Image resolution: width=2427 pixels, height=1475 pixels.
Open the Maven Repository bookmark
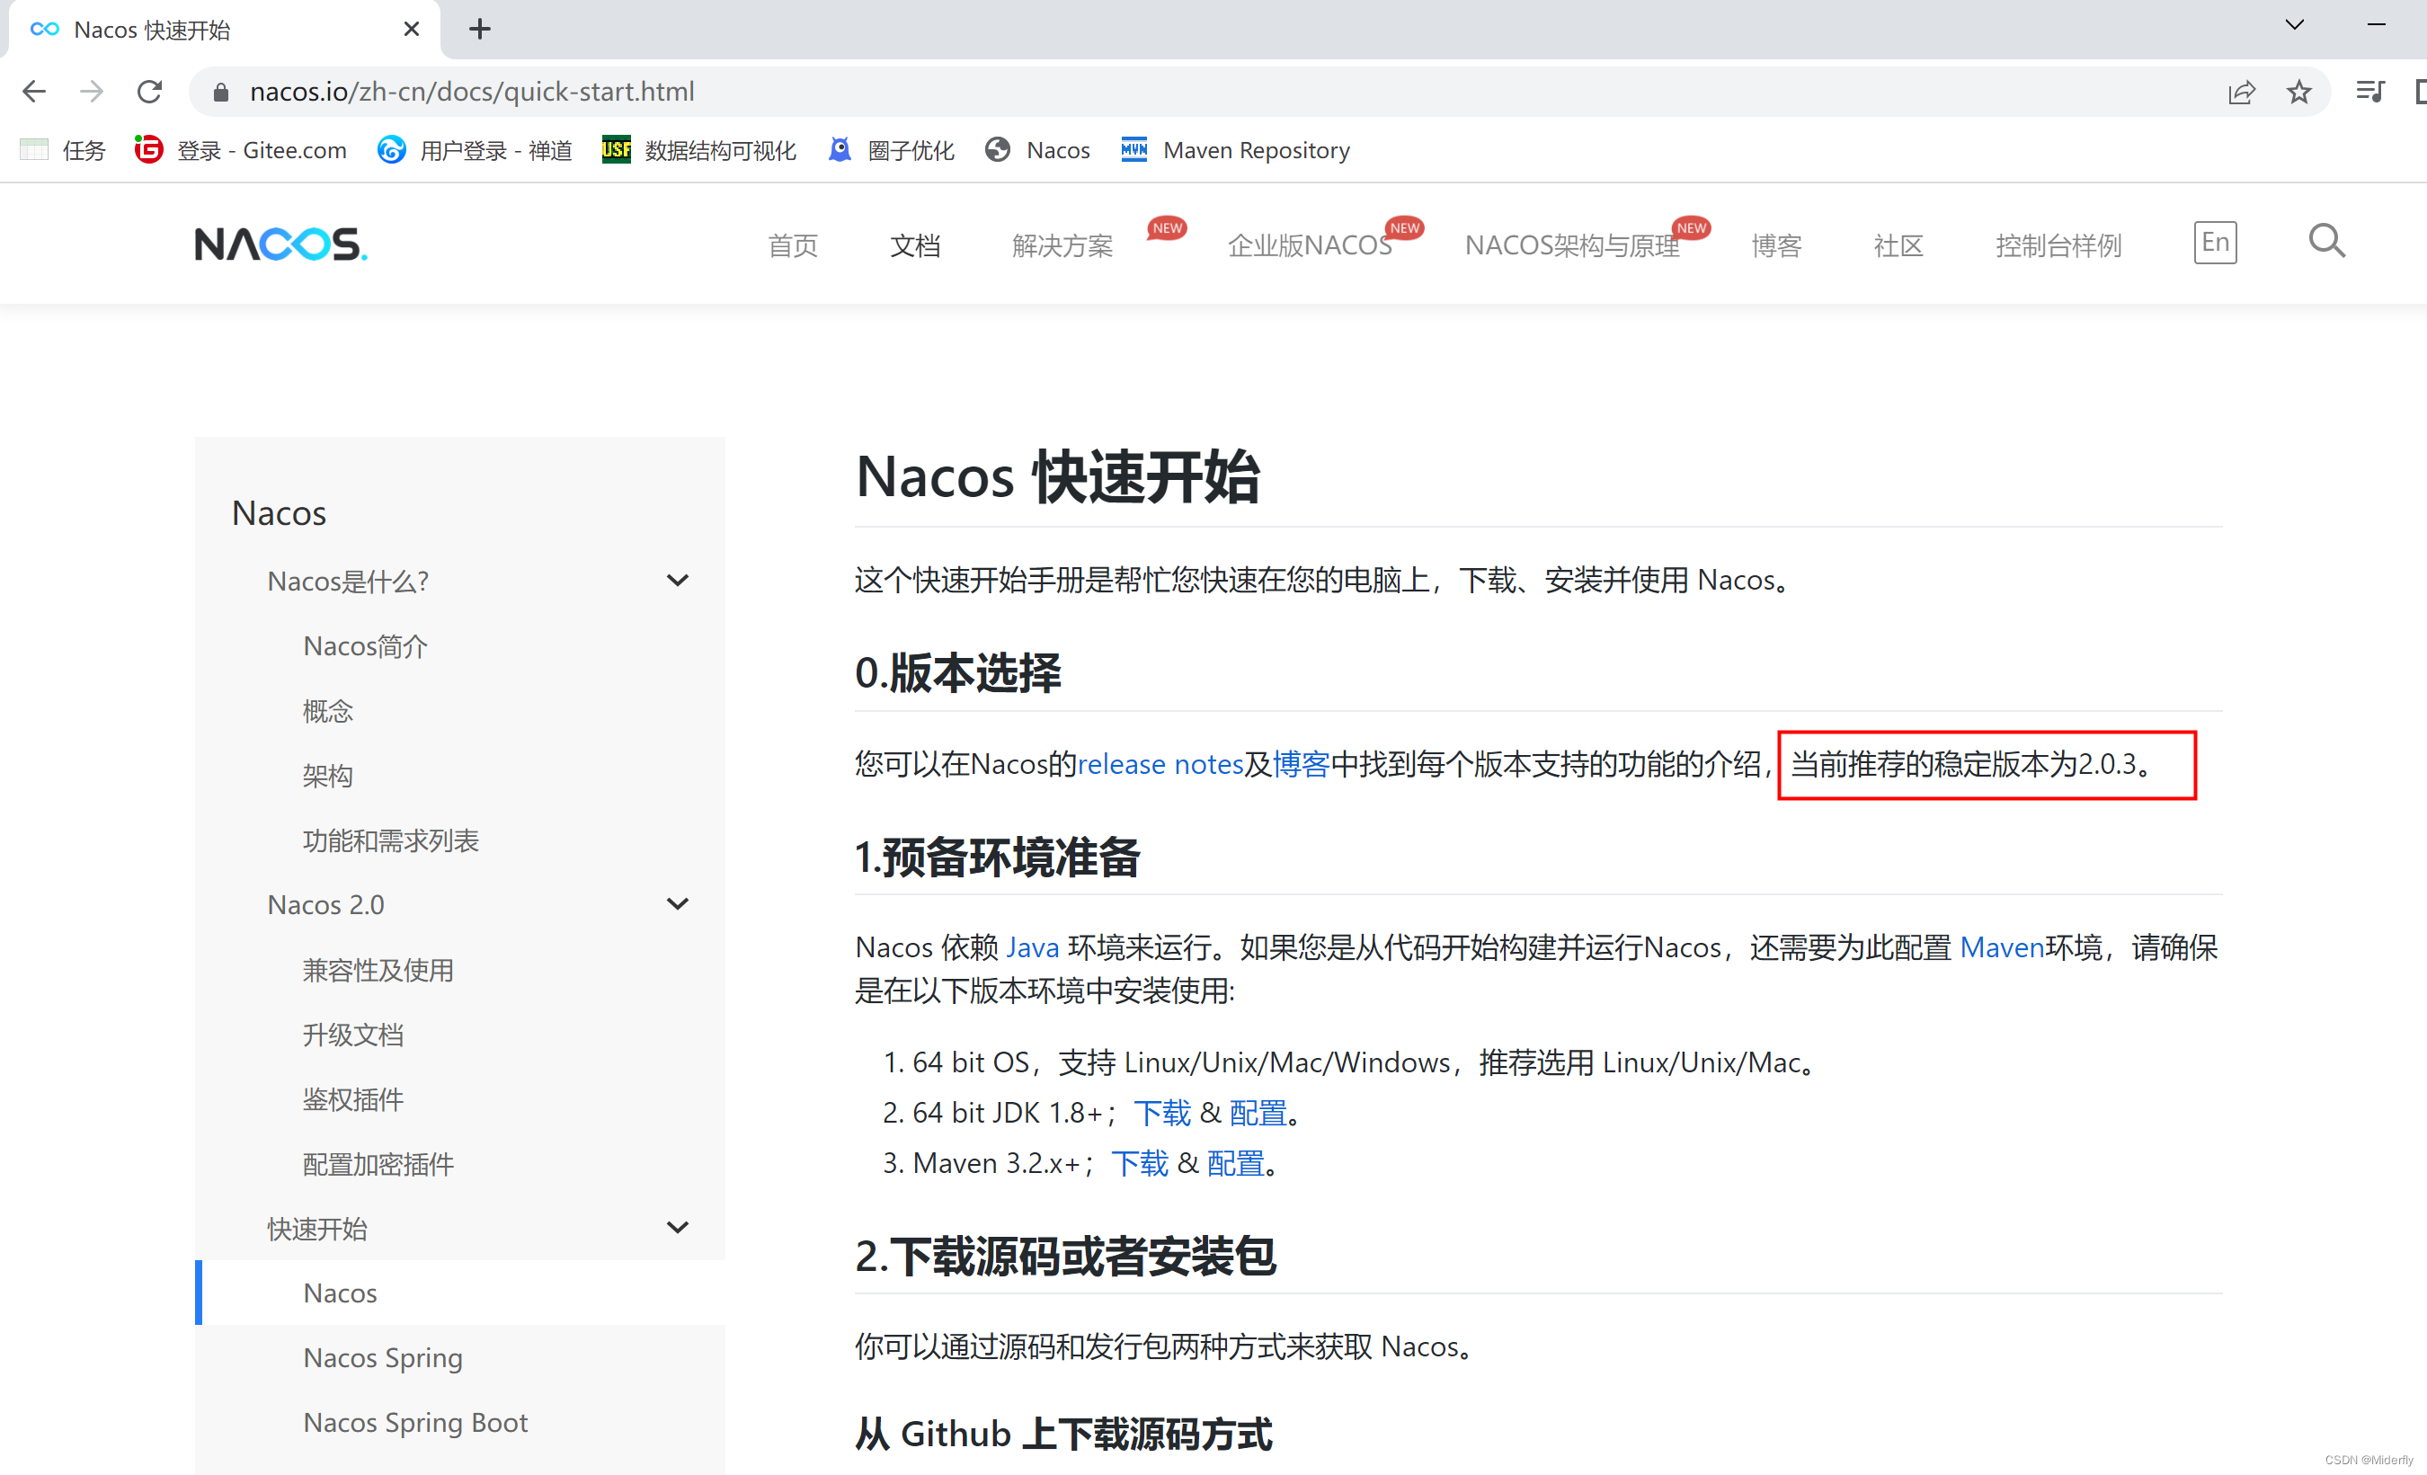tap(1234, 150)
